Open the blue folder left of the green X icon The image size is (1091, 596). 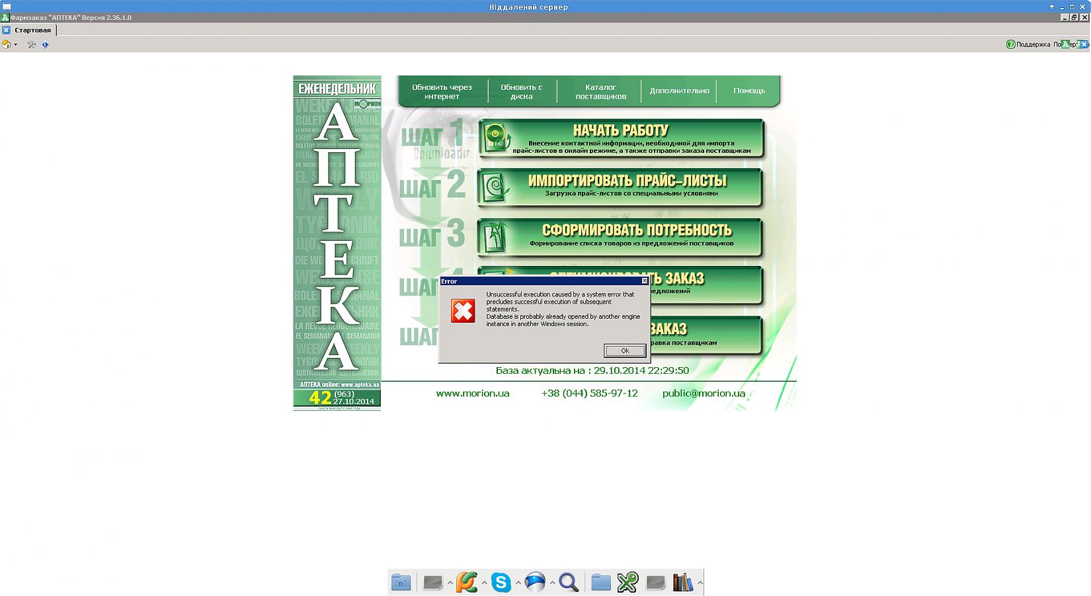click(x=601, y=582)
